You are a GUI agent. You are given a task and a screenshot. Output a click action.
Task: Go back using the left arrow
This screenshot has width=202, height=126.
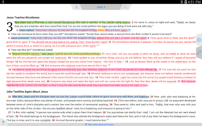[77, 7]
